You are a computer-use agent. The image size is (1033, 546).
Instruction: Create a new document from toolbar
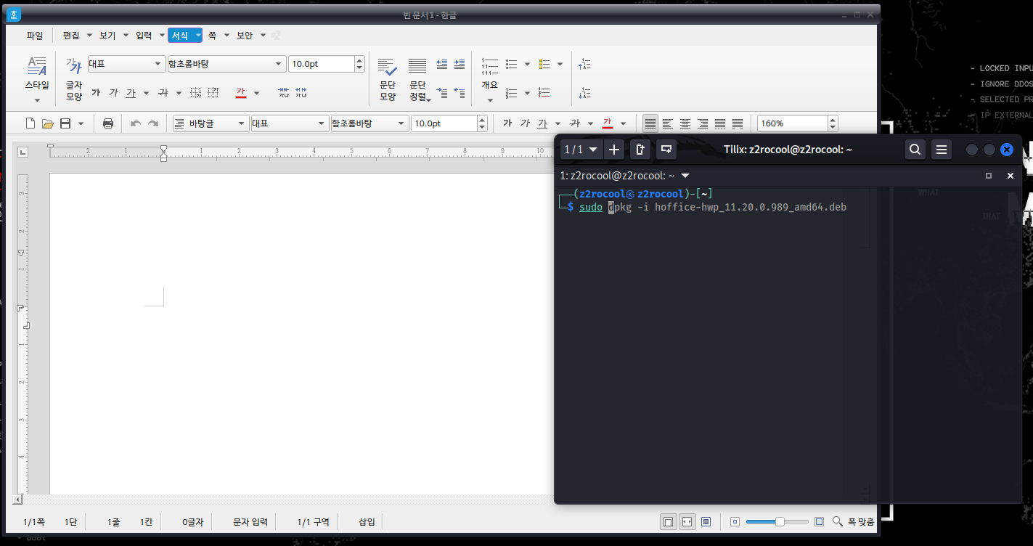click(x=30, y=123)
